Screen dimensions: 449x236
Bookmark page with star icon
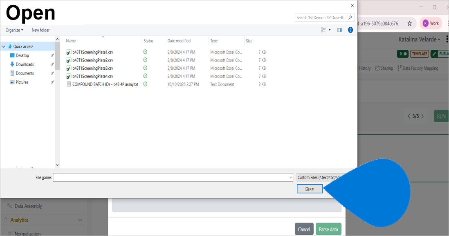click(409, 23)
